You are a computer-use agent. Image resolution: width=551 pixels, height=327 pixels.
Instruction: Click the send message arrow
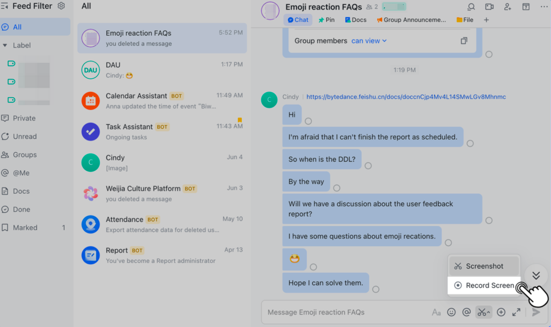point(536,312)
